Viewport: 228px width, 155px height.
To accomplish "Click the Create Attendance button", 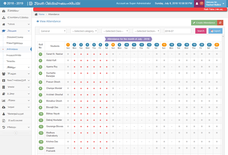I will (x=204, y=23).
